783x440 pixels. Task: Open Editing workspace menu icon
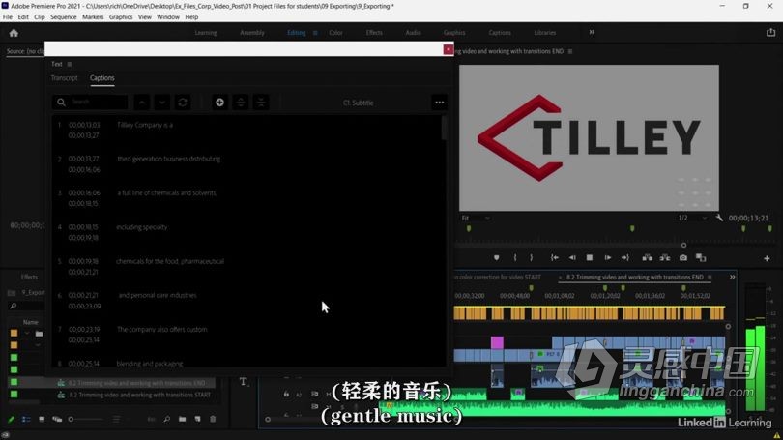pyautogui.click(x=315, y=33)
